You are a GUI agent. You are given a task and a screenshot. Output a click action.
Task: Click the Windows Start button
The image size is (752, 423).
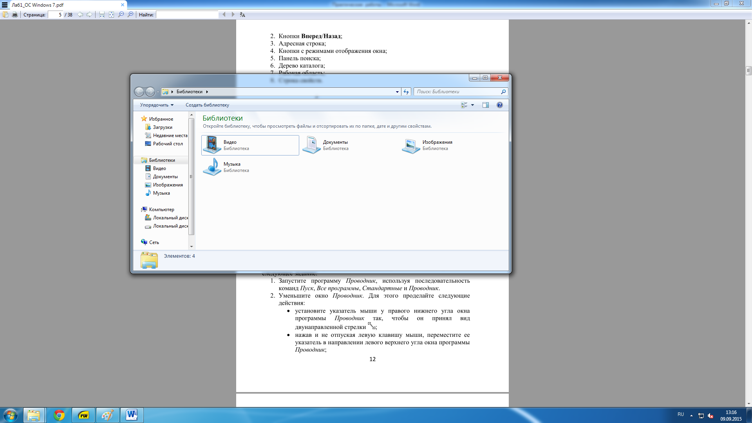tap(11, 415)
